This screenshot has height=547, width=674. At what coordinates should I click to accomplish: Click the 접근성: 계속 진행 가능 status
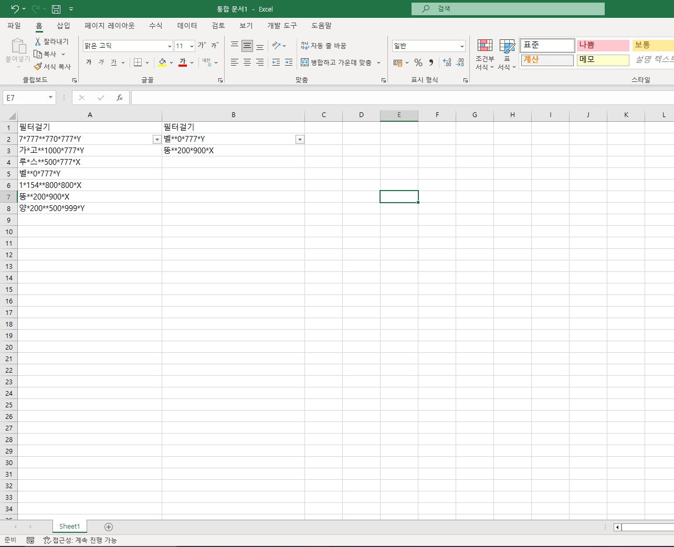coord(80,540)
